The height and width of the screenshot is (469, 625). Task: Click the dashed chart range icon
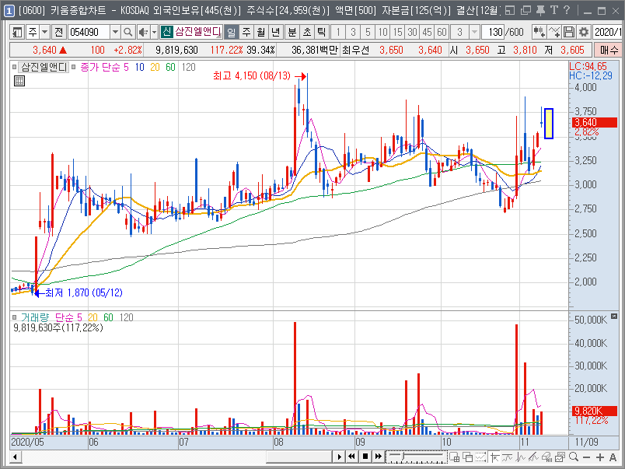(x=480, y=457)
